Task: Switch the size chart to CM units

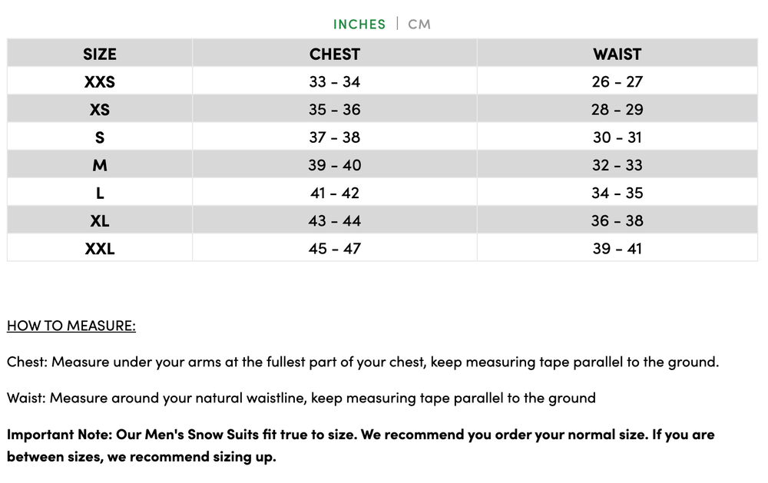Action: click(x=419, y=24)
